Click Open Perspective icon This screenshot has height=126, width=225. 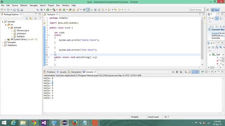point(208,10)
